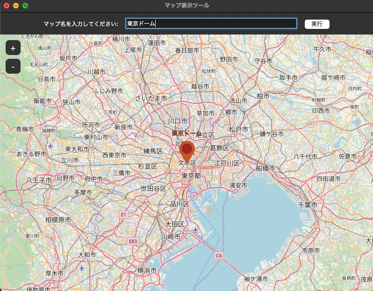This screenshot has width=373, height=291.
Task: Click the 浦安市 map label
Action: coord(238,185)
